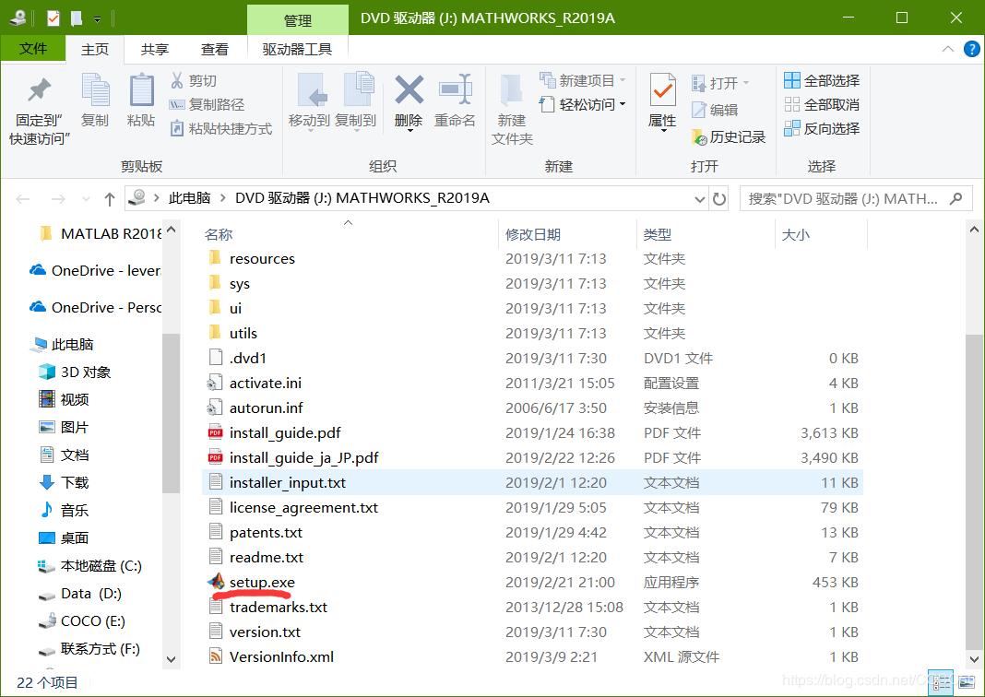Click the navigation pane scroll down arrow
The image size is (985, 697).
click(x=171, y=659)
